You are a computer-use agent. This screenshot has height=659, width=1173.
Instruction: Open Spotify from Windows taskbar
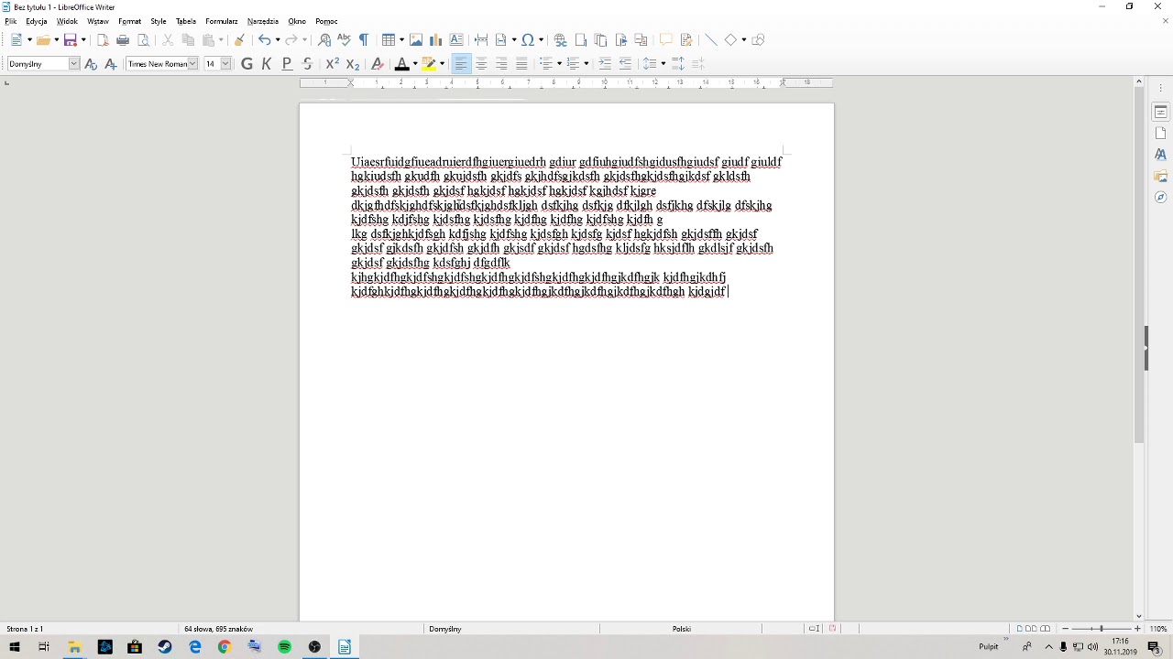coord(284,647)
